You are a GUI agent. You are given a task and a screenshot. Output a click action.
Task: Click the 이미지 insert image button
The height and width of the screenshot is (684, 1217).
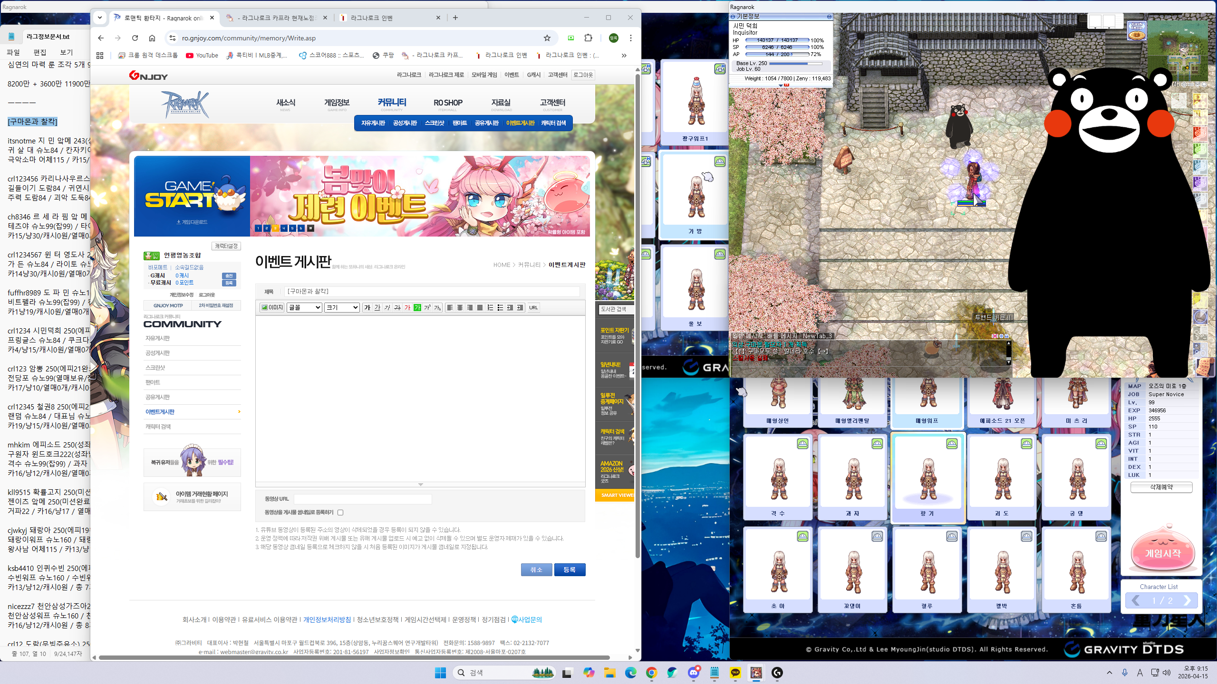point(272,307)
